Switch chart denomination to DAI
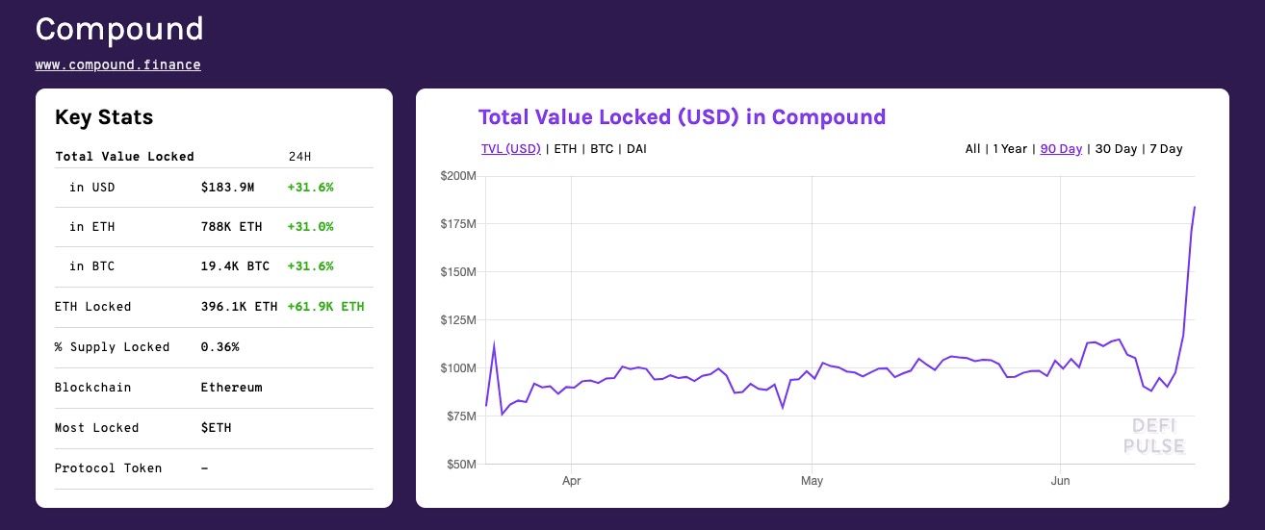The height and width of the screenshot is (530, 1265). [636, 149]
